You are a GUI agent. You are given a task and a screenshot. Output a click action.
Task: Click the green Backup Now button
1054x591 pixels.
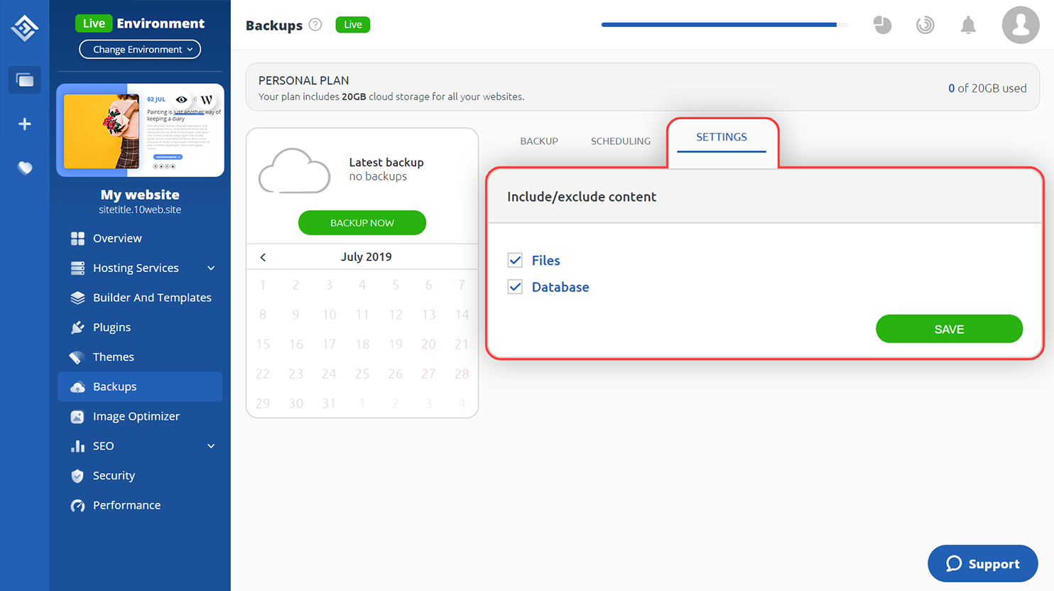[362, 223]
